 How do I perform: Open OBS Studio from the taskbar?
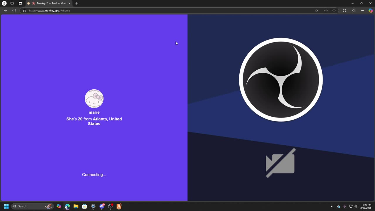[x=110, y=206]
